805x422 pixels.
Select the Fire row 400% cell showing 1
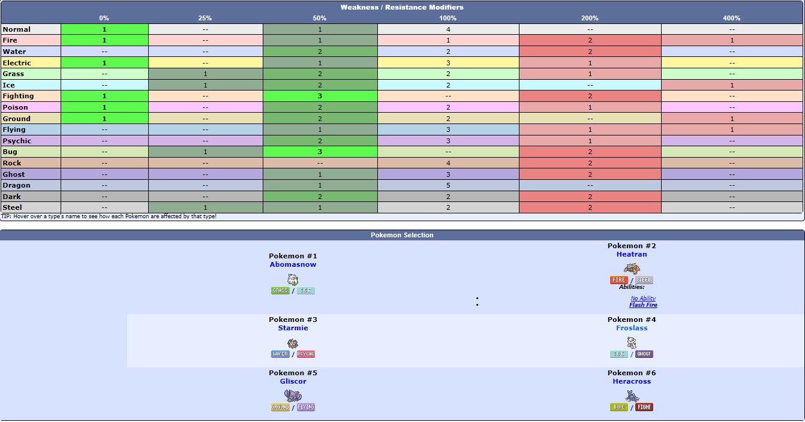pyautogui.click(x=732, y=40)
